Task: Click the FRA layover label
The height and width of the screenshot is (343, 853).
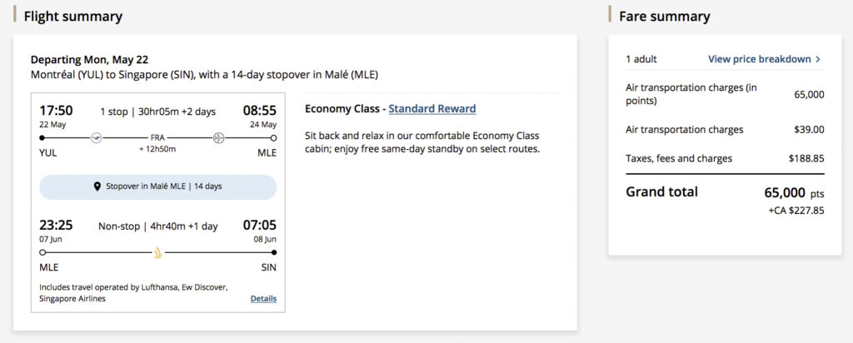Action: click(157, 137)
